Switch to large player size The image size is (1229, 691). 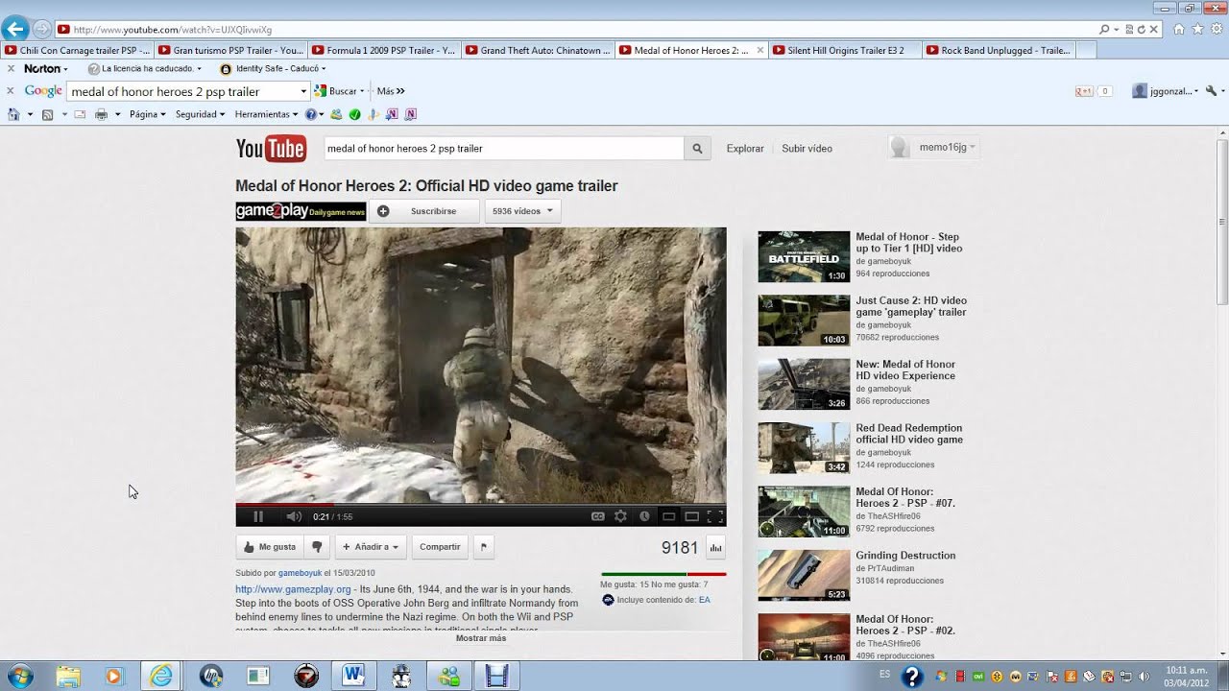tap(691, 516)
